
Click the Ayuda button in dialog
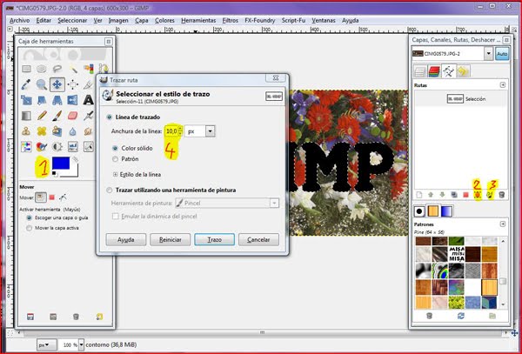pos(126,239)
